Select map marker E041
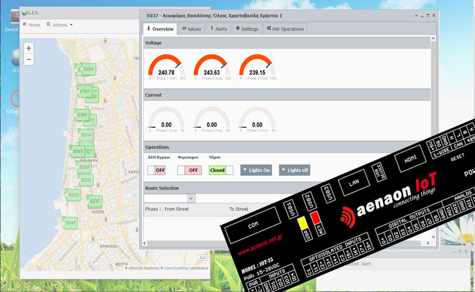The image size is (475, 292). [70, 223]
